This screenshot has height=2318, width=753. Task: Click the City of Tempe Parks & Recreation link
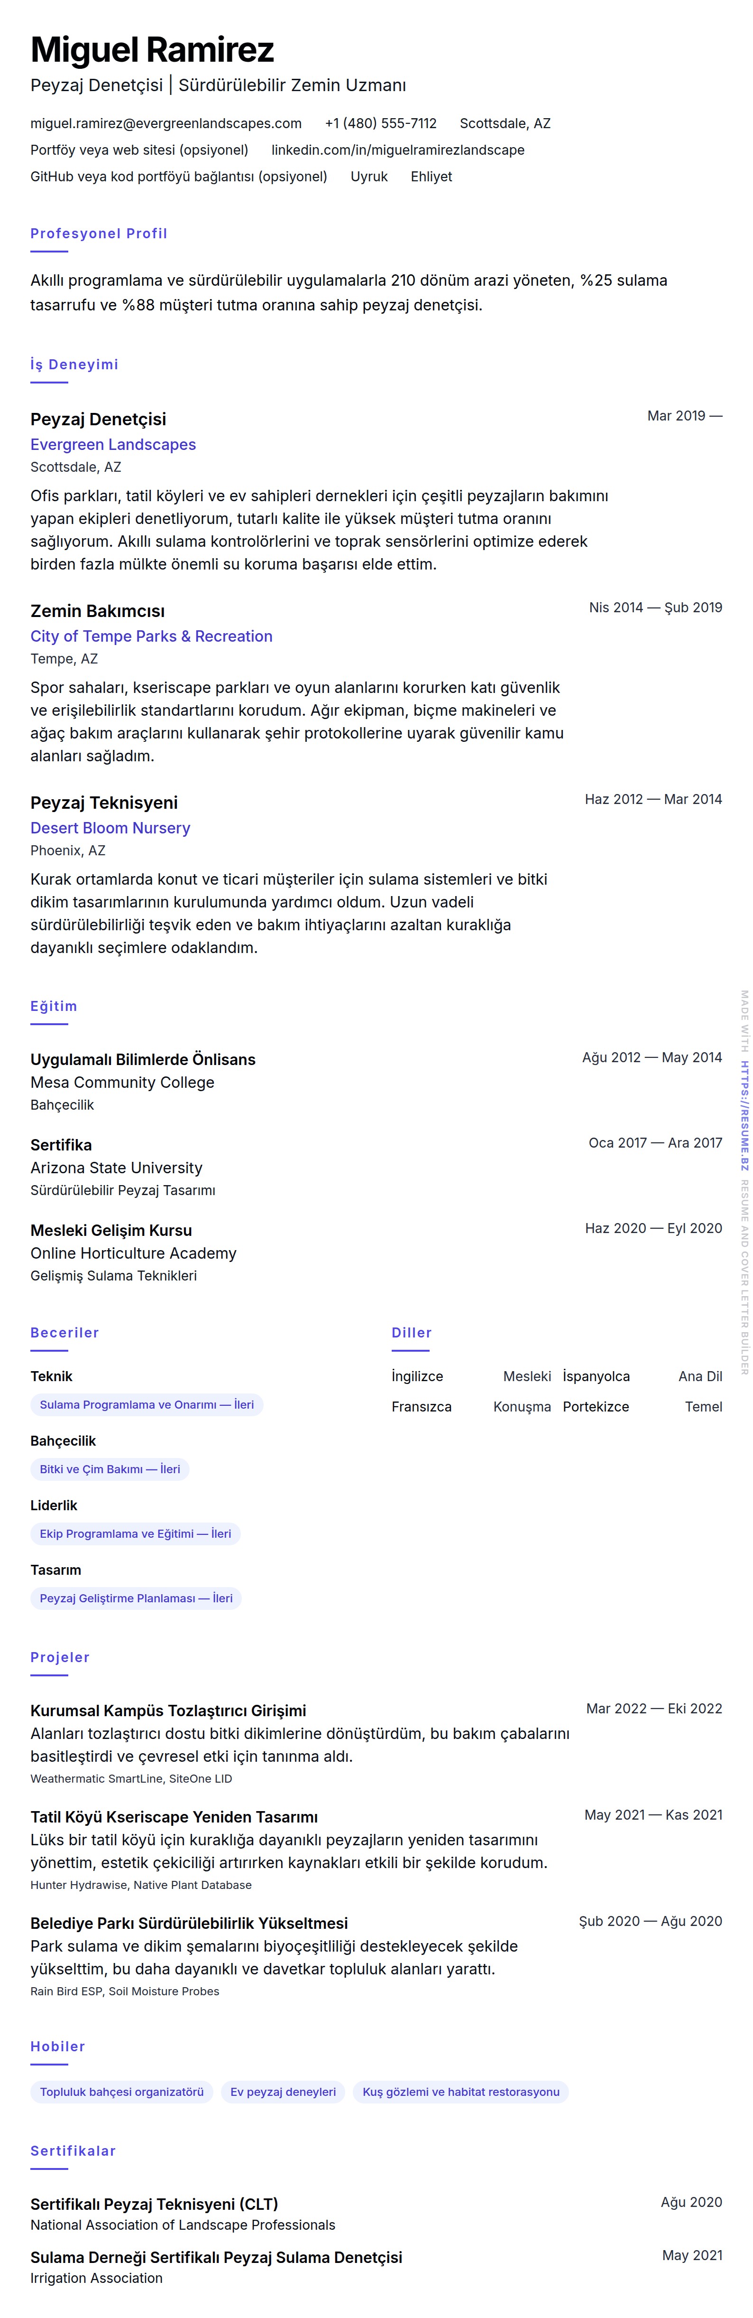151,636
